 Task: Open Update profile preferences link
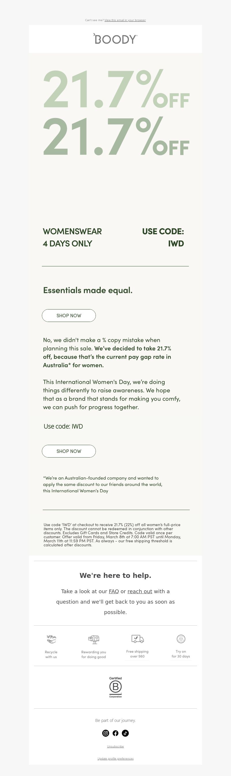tap(115, 759)
